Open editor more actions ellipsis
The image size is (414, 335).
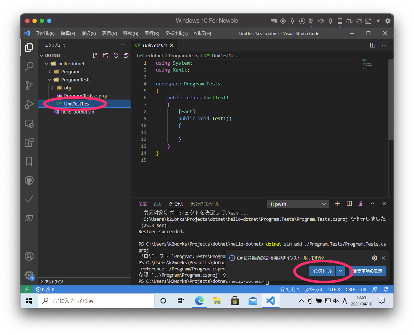(x=384, y=45)
